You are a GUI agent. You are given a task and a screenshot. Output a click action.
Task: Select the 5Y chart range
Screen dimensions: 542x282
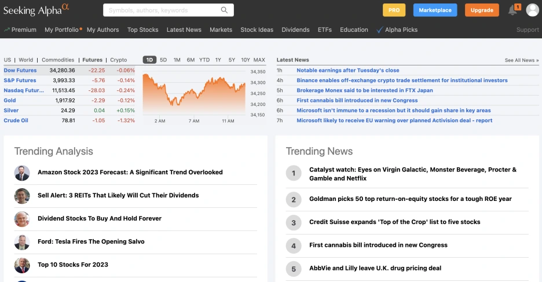pyautogui.click(x=232, y=60)
